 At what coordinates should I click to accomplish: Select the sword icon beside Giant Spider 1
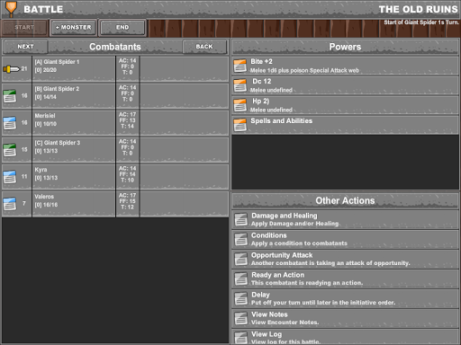[11, 69]
